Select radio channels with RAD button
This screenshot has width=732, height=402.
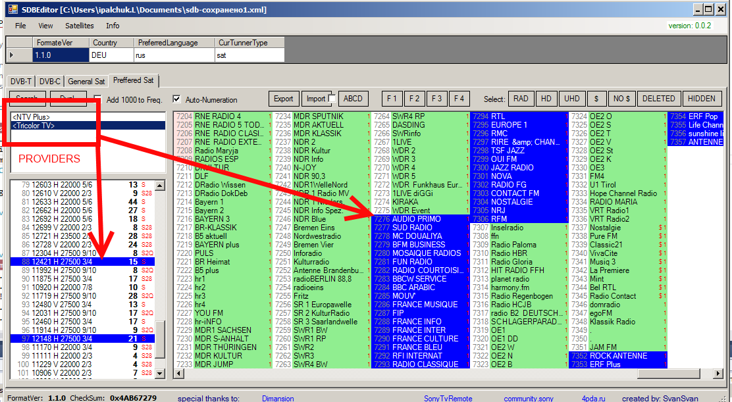click(x=521, y=99)
